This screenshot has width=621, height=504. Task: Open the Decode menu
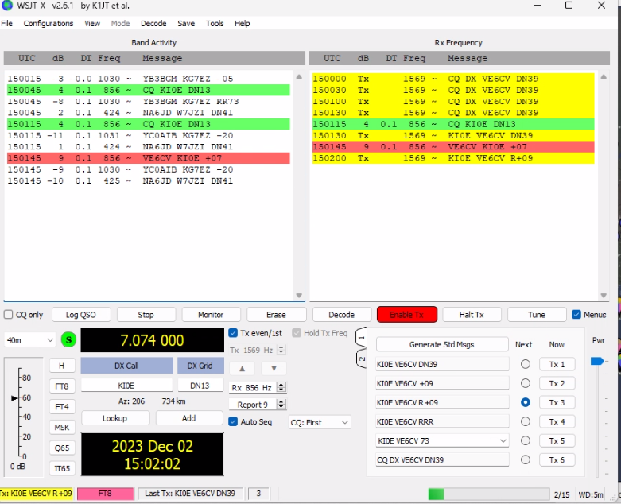point(153,24)
